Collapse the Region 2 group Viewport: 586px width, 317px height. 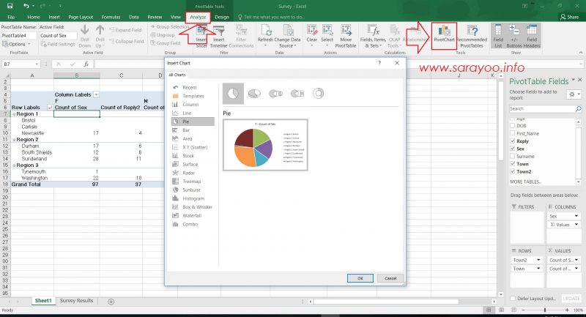(14, 140)
